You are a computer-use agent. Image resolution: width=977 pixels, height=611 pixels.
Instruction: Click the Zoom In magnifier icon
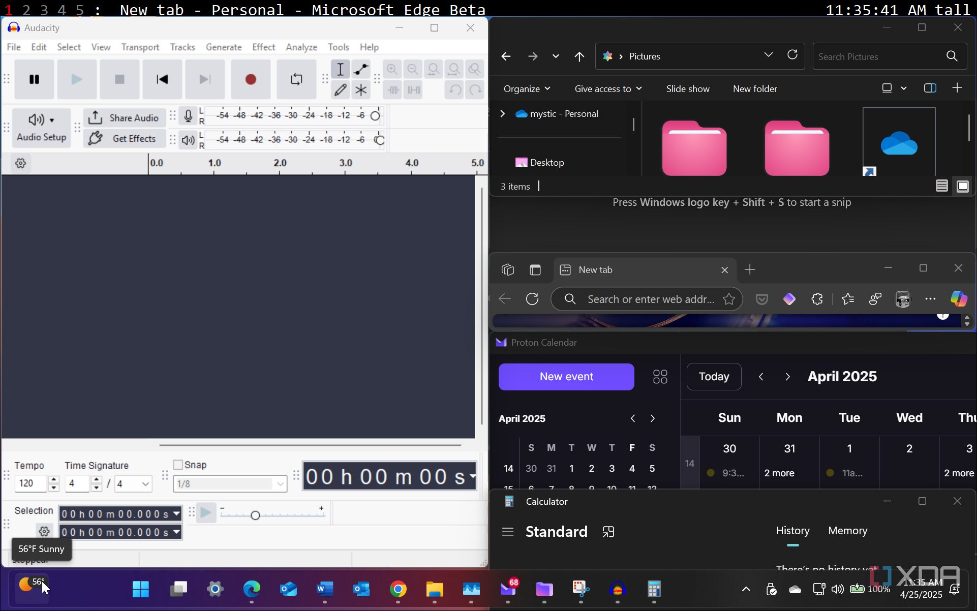[392, 69]
